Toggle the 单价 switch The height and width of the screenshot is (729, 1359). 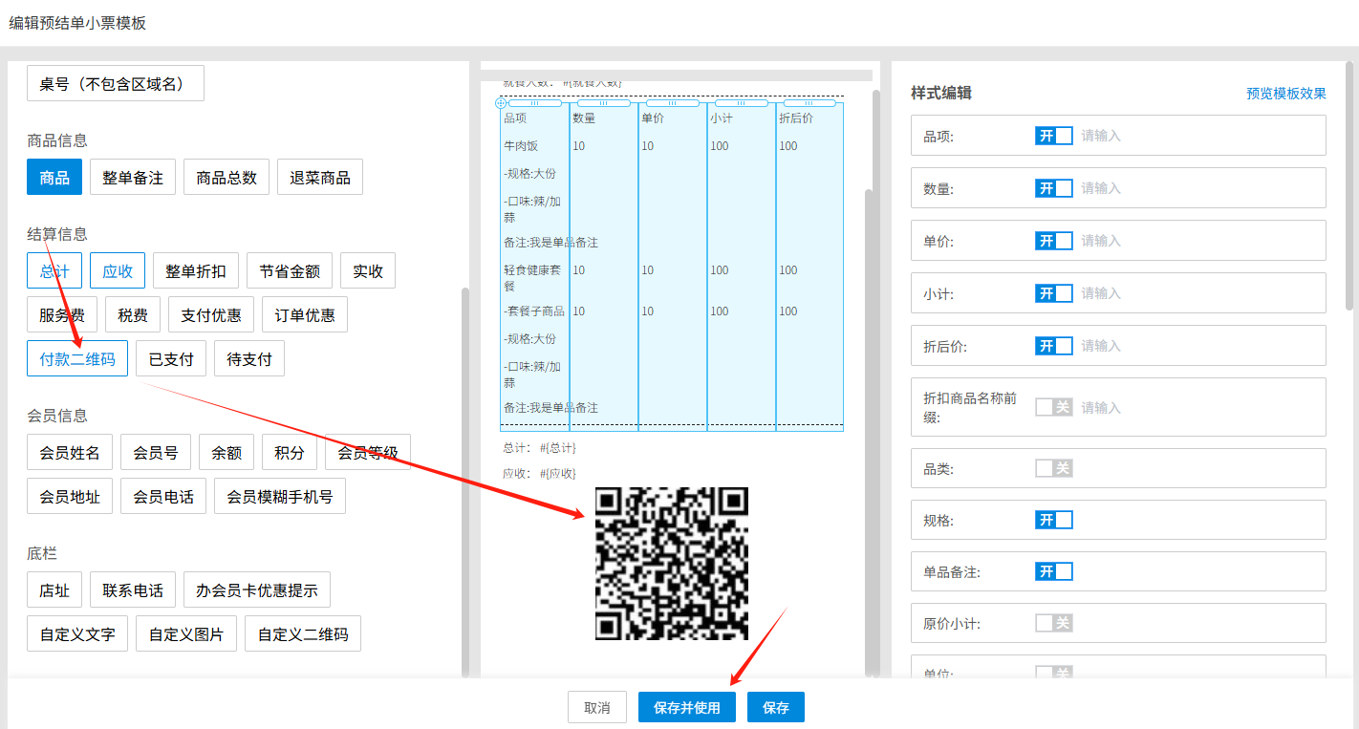pyautogui.click(x=1054, y=241)
